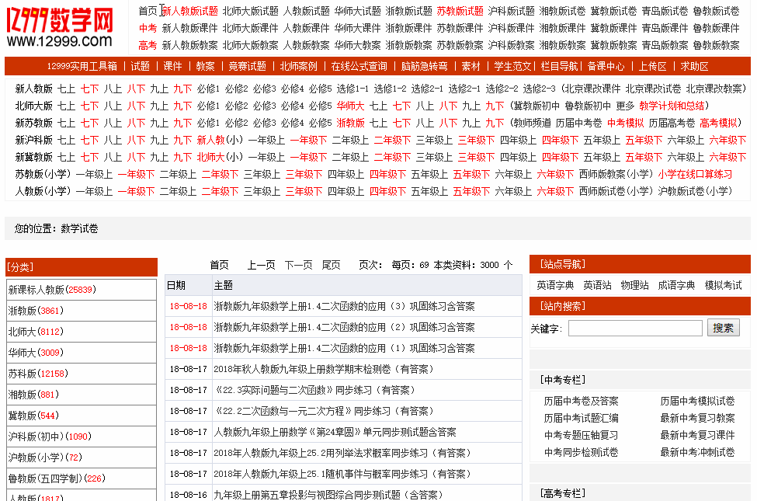757x501 pixels.
Task: Open 英语字典 in 站点导航
Action: pyautogui.click(x=555, y=286)
